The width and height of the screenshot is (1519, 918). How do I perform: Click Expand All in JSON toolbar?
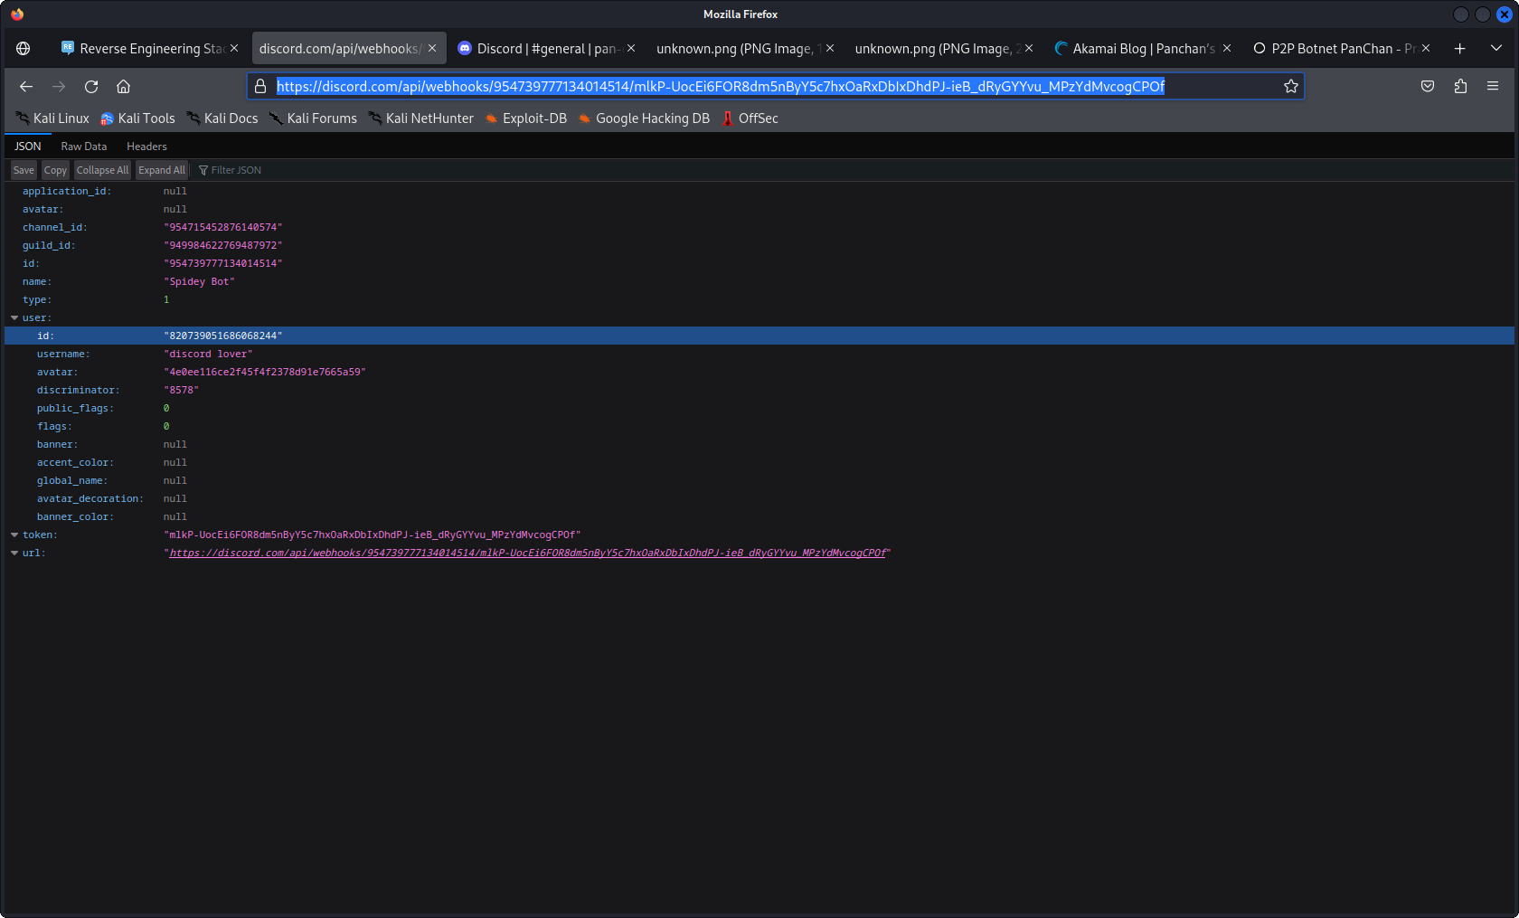click(162, 170)
